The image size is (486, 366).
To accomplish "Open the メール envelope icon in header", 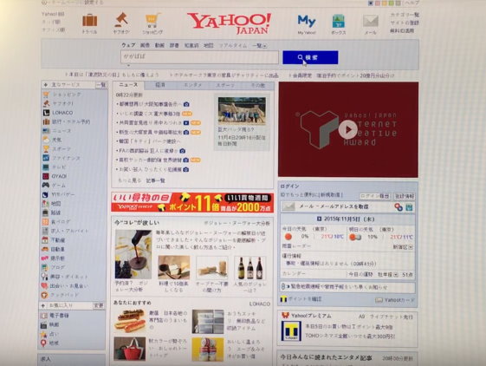I will pos(371,21).
